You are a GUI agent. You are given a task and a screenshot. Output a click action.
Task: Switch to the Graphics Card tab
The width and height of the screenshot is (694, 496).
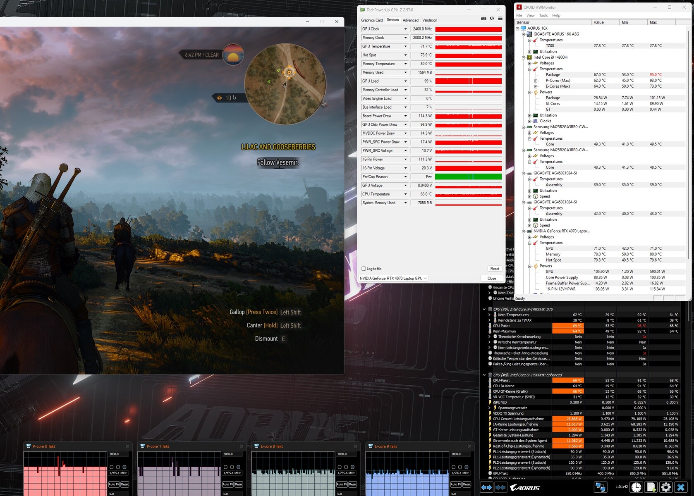click(x=372, y=20)
